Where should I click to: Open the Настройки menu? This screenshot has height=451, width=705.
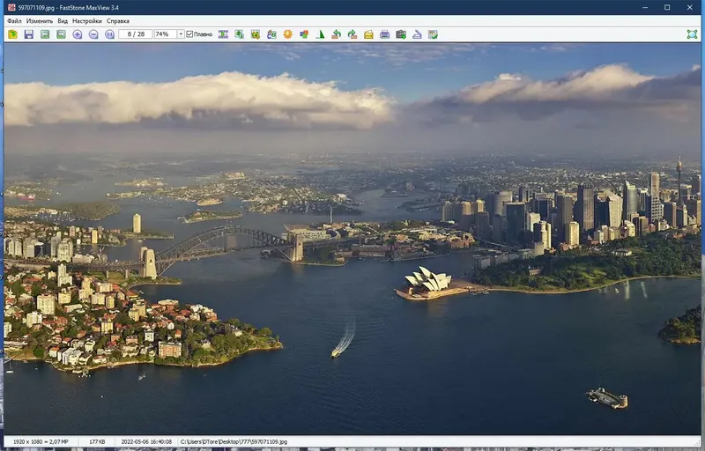pyautogui.click(x=86, y=20)
